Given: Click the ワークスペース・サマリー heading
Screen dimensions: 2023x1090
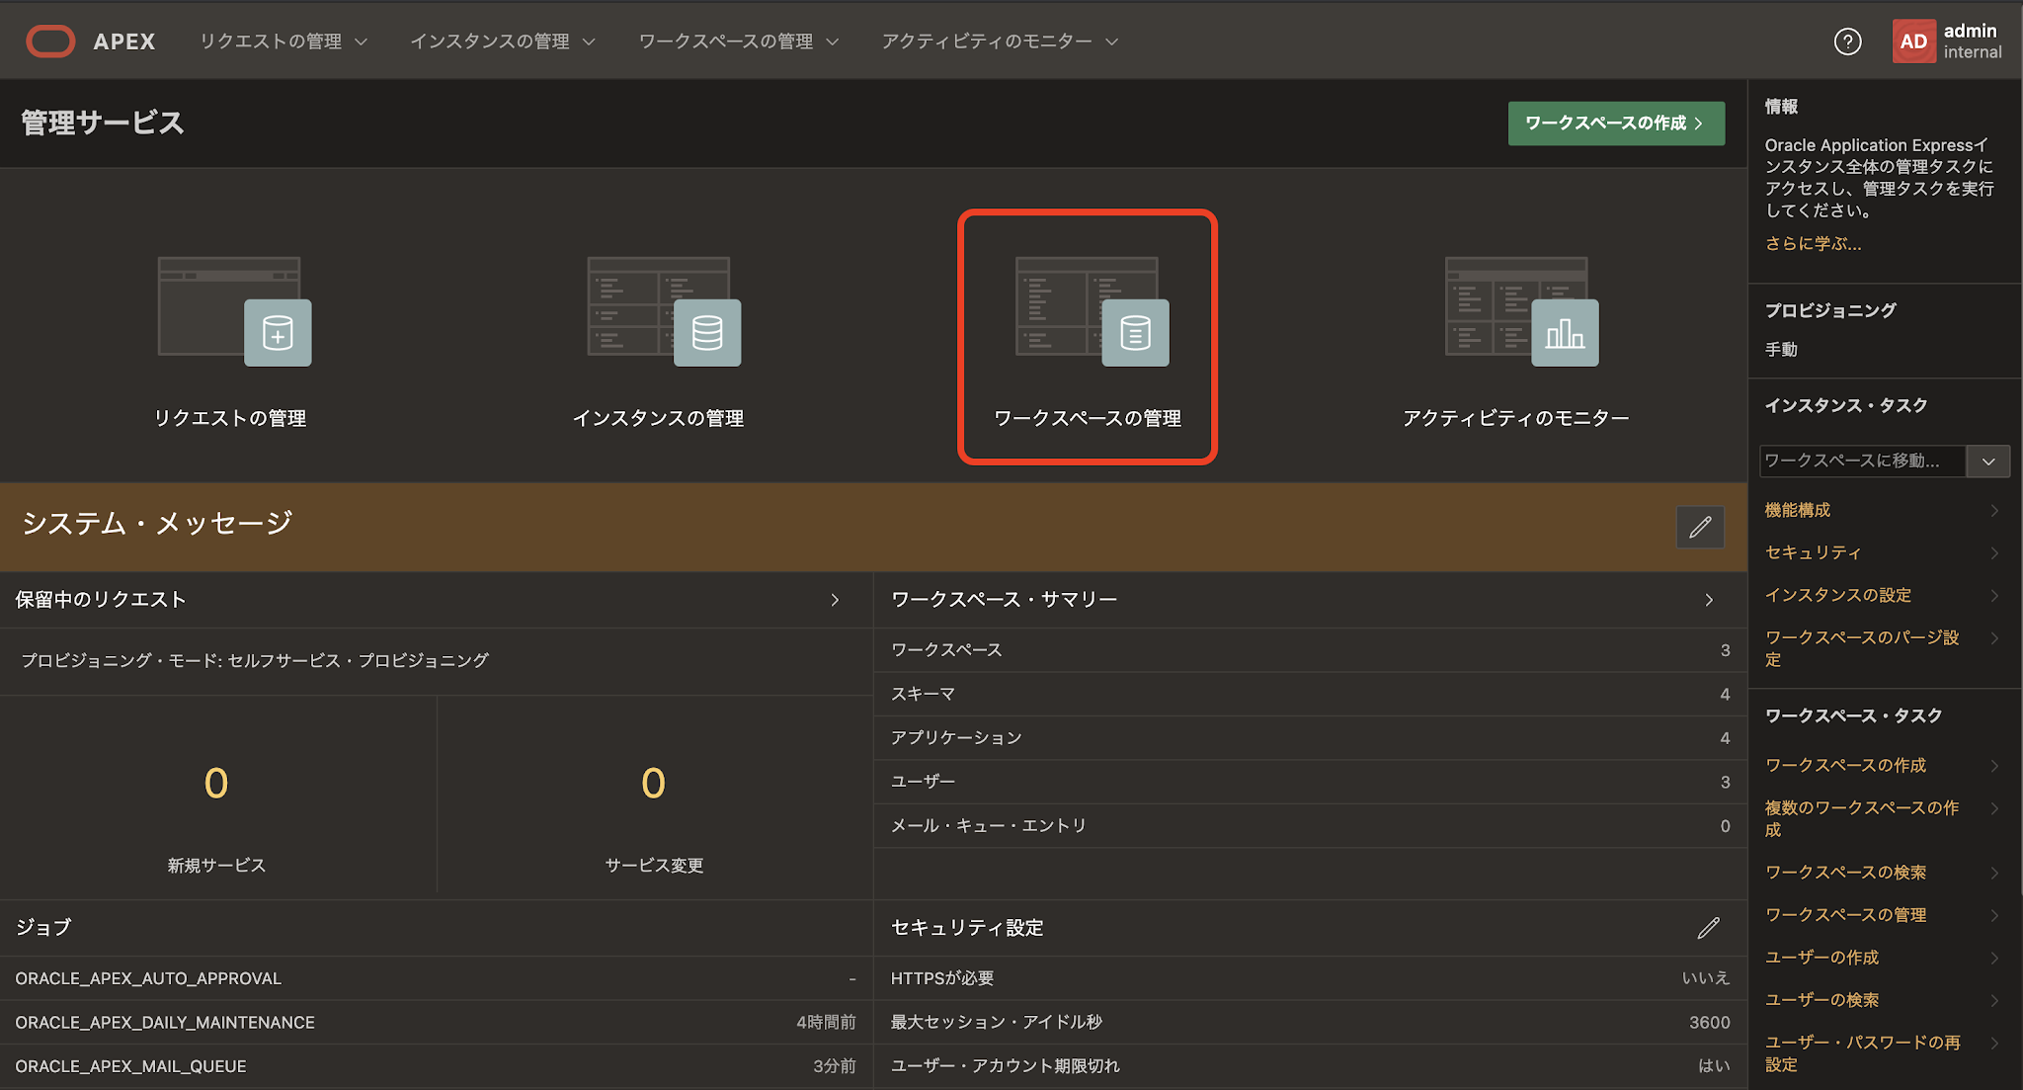Looking at the screenshot, I should (1004, 600).
